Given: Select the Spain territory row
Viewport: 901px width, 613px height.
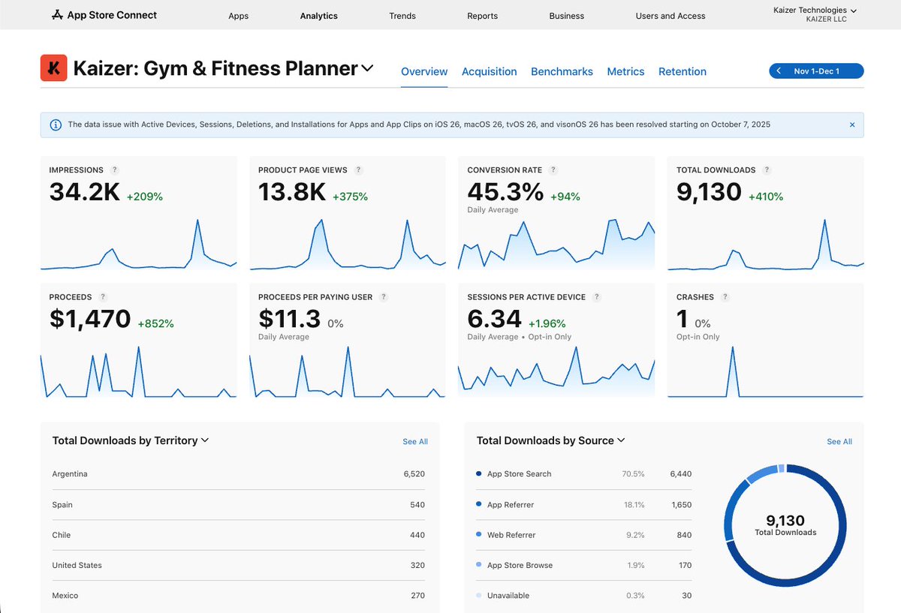Looking at the screenshot, I should tap(239, 505).
